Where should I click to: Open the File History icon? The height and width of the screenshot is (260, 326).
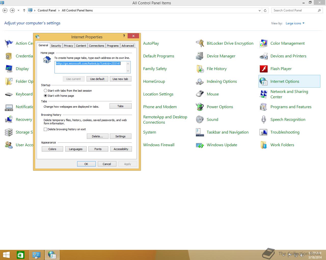(x=200, y=69)
